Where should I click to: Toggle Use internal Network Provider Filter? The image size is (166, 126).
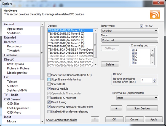49,107
